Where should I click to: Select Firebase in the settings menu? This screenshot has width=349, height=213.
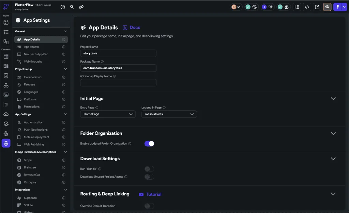(29, 84)
